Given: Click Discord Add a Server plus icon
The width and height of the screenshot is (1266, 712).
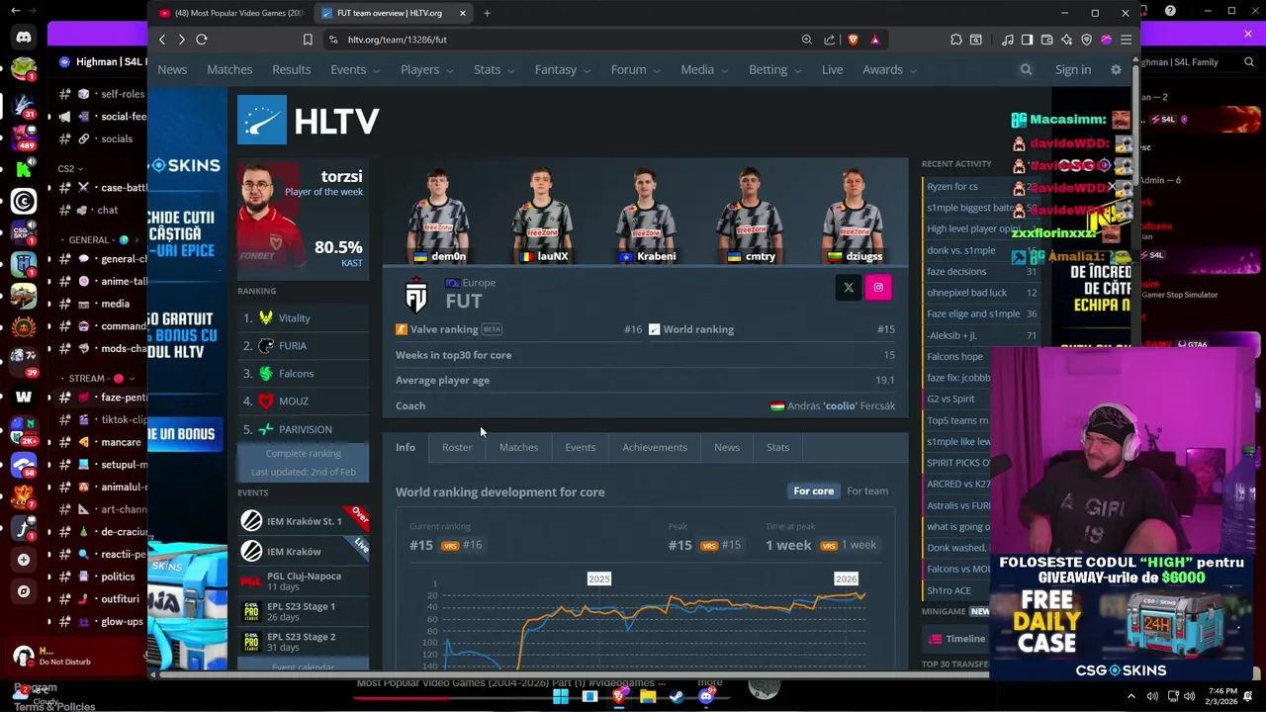Looking at the screenshot, I should click(x=24, y=560).
